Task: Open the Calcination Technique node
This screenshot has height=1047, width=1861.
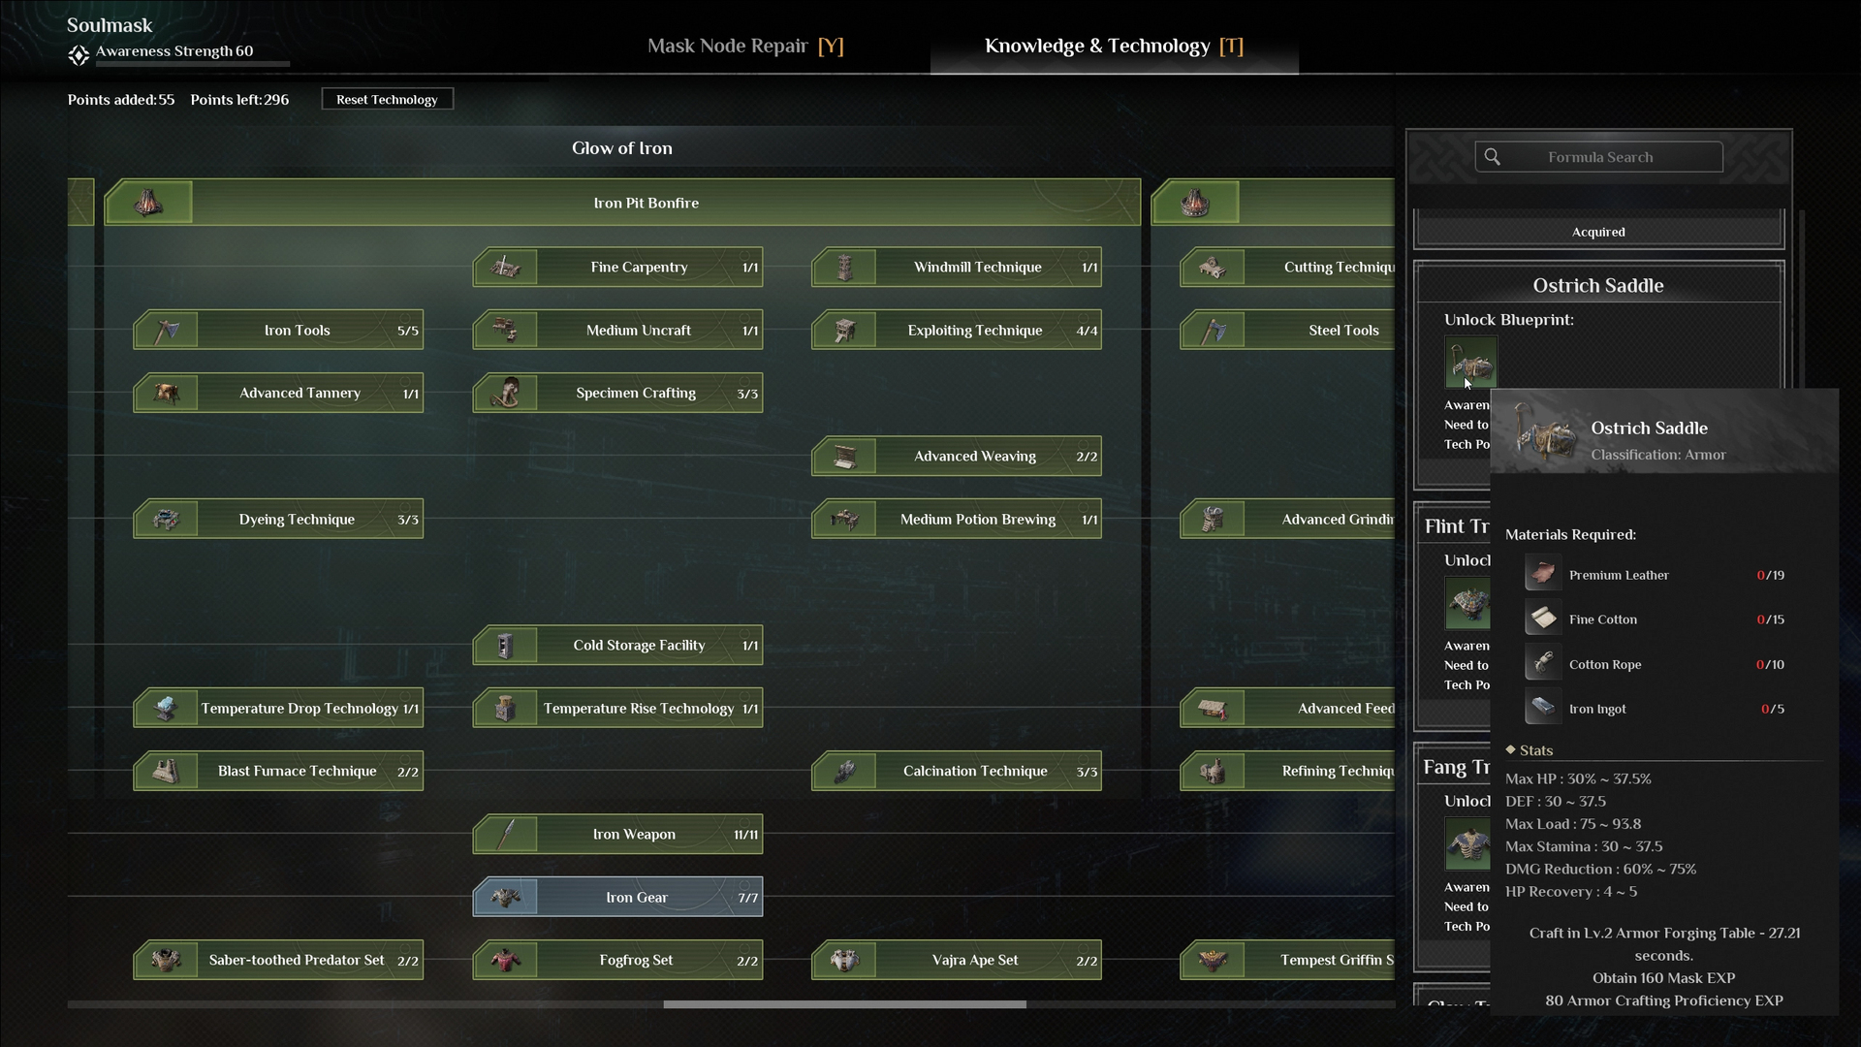Action: (x=974, y=772)
